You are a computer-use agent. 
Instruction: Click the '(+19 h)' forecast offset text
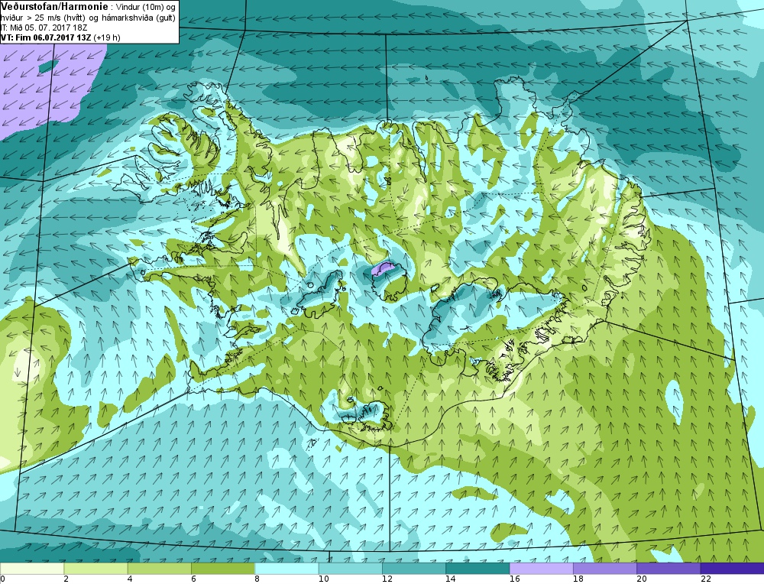pos(107,37)
